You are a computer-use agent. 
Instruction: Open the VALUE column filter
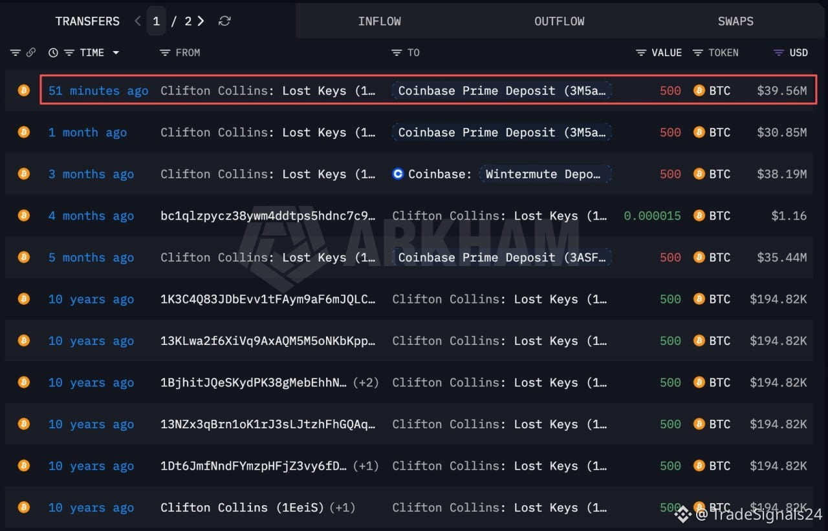[x=641, y=53]
